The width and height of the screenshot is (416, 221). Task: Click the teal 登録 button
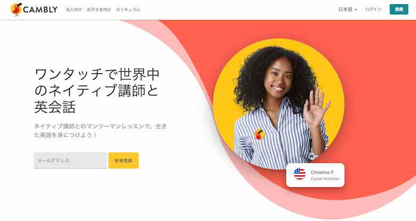point(399,9)
